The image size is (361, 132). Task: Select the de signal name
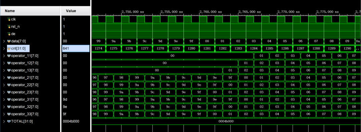[x=13, y=34]
